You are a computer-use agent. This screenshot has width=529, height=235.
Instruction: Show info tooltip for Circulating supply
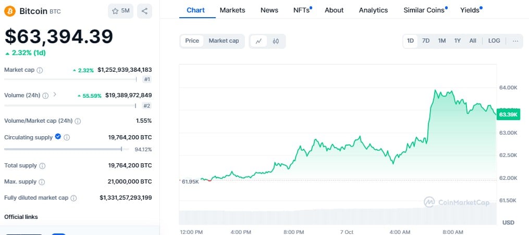click(x=67, y=138)
